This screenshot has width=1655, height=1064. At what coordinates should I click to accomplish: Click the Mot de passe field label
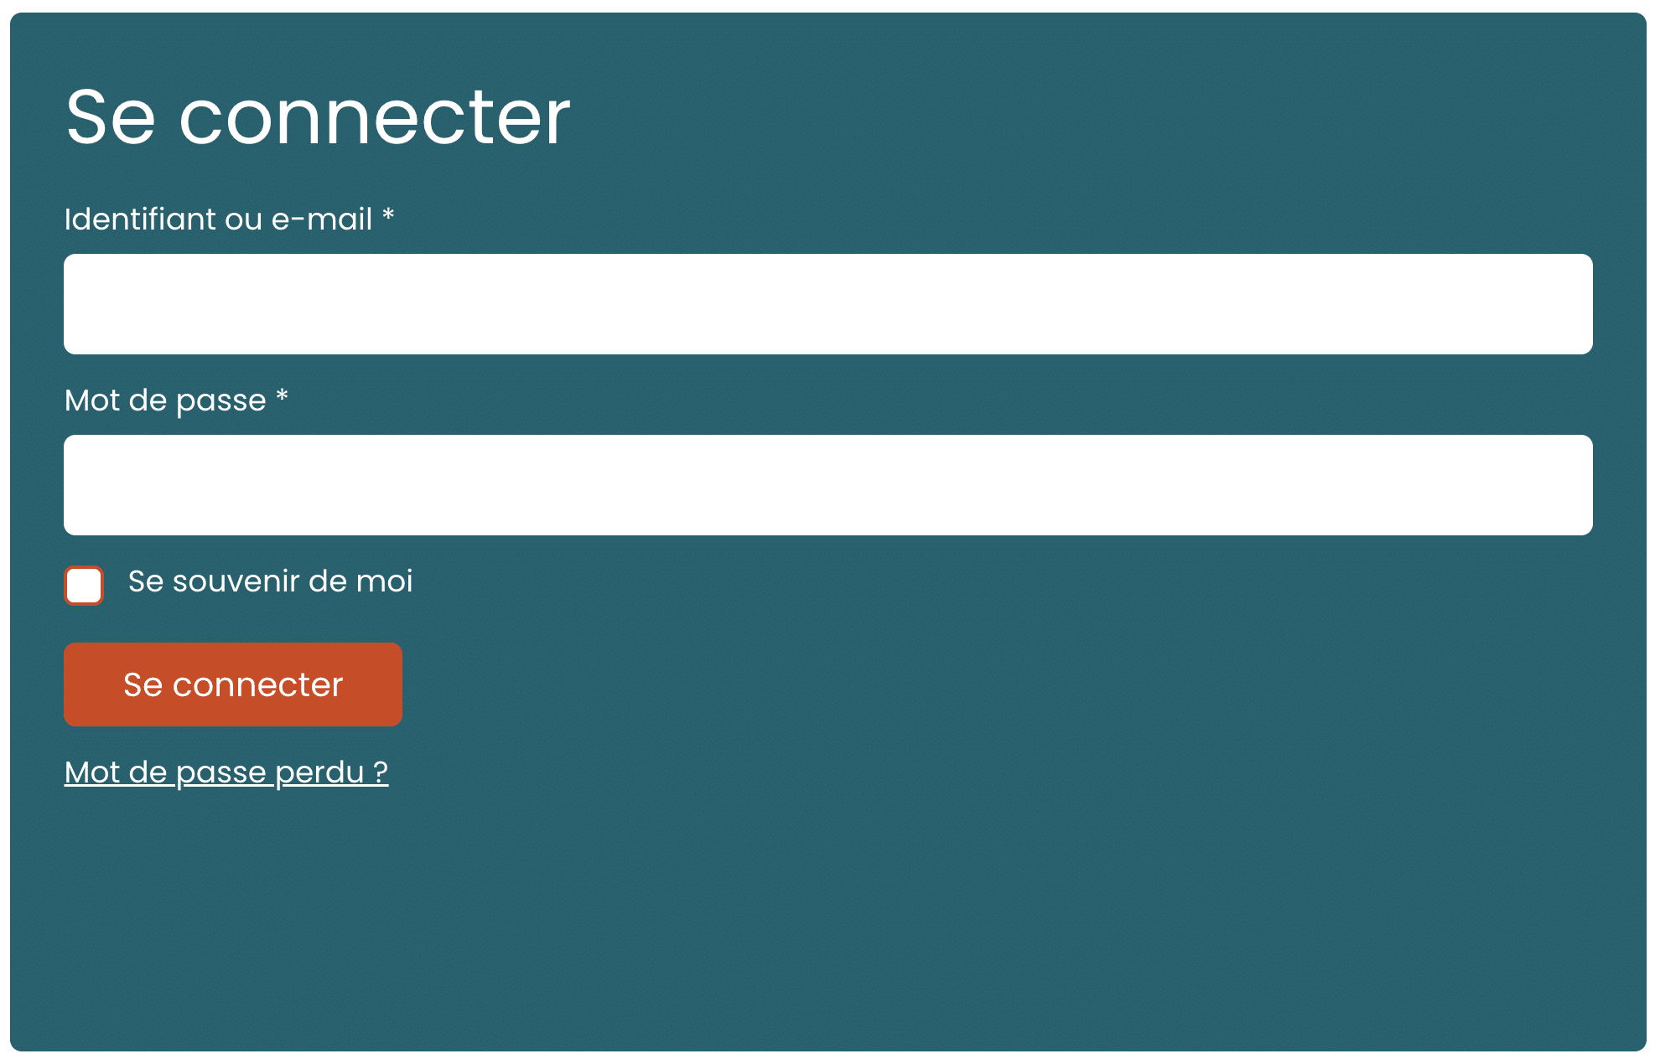coord(165,400)
